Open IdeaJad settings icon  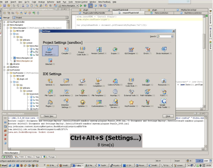coord(50,62)
